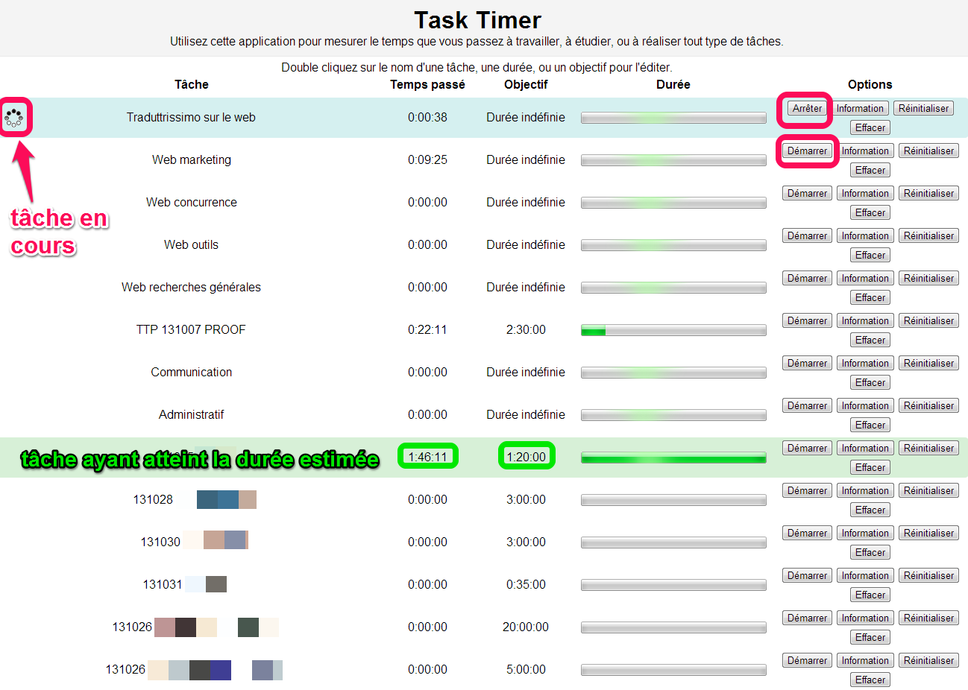Start the 131028 task timer
The height and width of the screenshot is (690, 968).
(806, 490)
